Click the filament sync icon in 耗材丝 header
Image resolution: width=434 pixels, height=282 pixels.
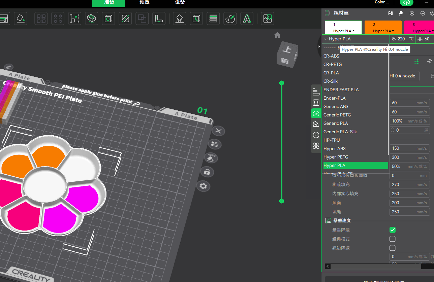(391, 13)
